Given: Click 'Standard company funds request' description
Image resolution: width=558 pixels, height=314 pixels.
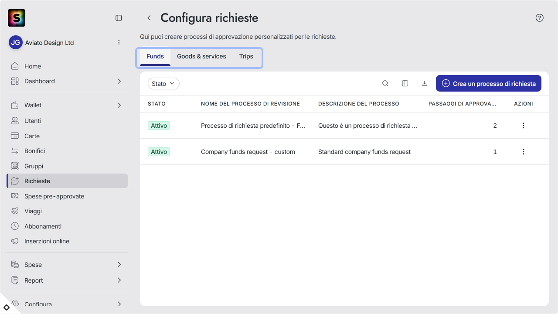Looking at the screenshot, I should click(364, 152).
